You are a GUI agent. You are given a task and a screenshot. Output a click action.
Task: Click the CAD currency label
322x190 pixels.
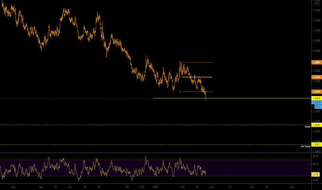(x=316, y=3)
